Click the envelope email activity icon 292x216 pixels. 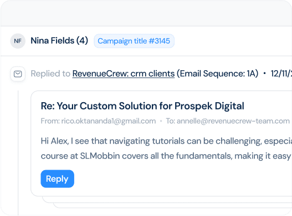click(18, 74)
